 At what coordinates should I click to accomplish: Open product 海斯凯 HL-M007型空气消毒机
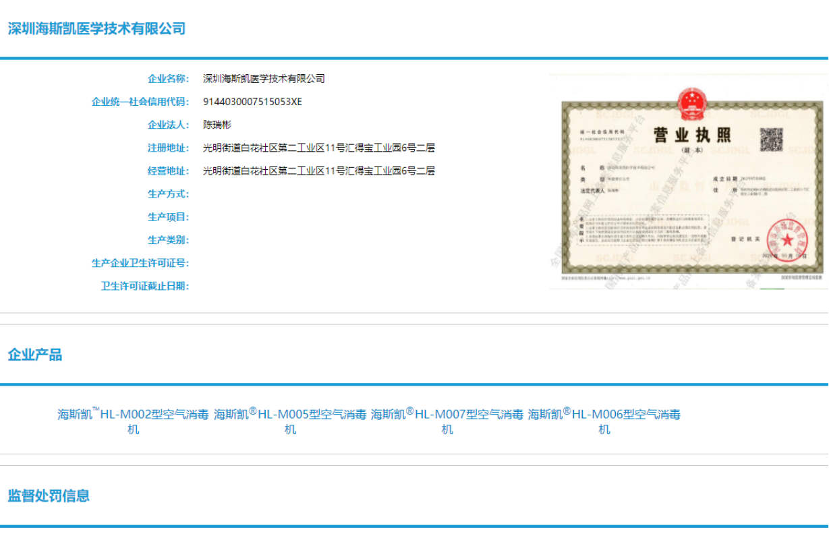click(x=447, y=421)
